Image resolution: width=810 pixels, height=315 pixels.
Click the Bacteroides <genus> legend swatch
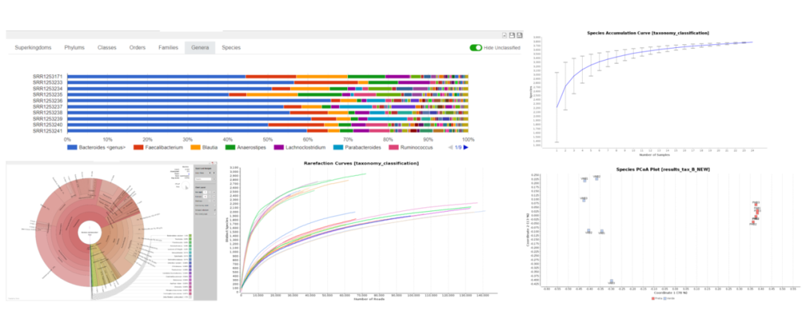(72, 147)
